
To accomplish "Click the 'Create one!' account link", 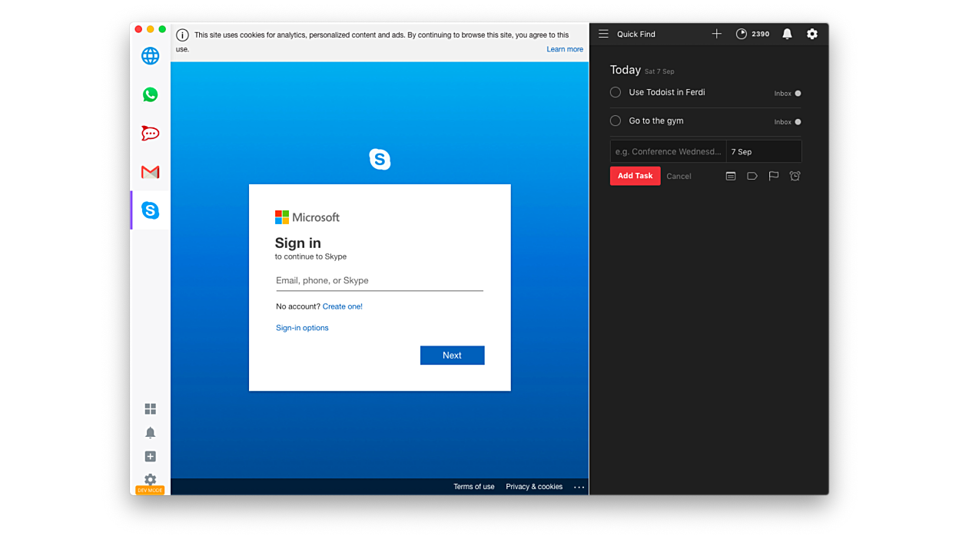I will click(342, 306).
